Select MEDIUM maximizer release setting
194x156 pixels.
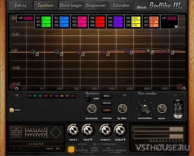[x=107, y=103]
